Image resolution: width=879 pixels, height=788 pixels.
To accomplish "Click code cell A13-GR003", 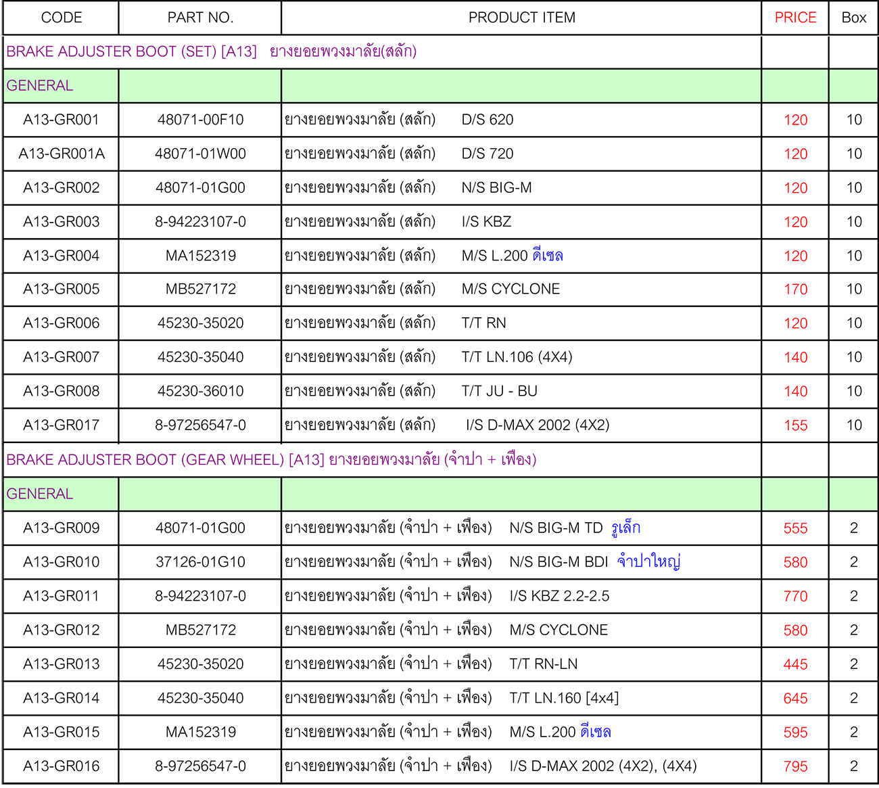I will pyautogui.click(x=62, y=221).
